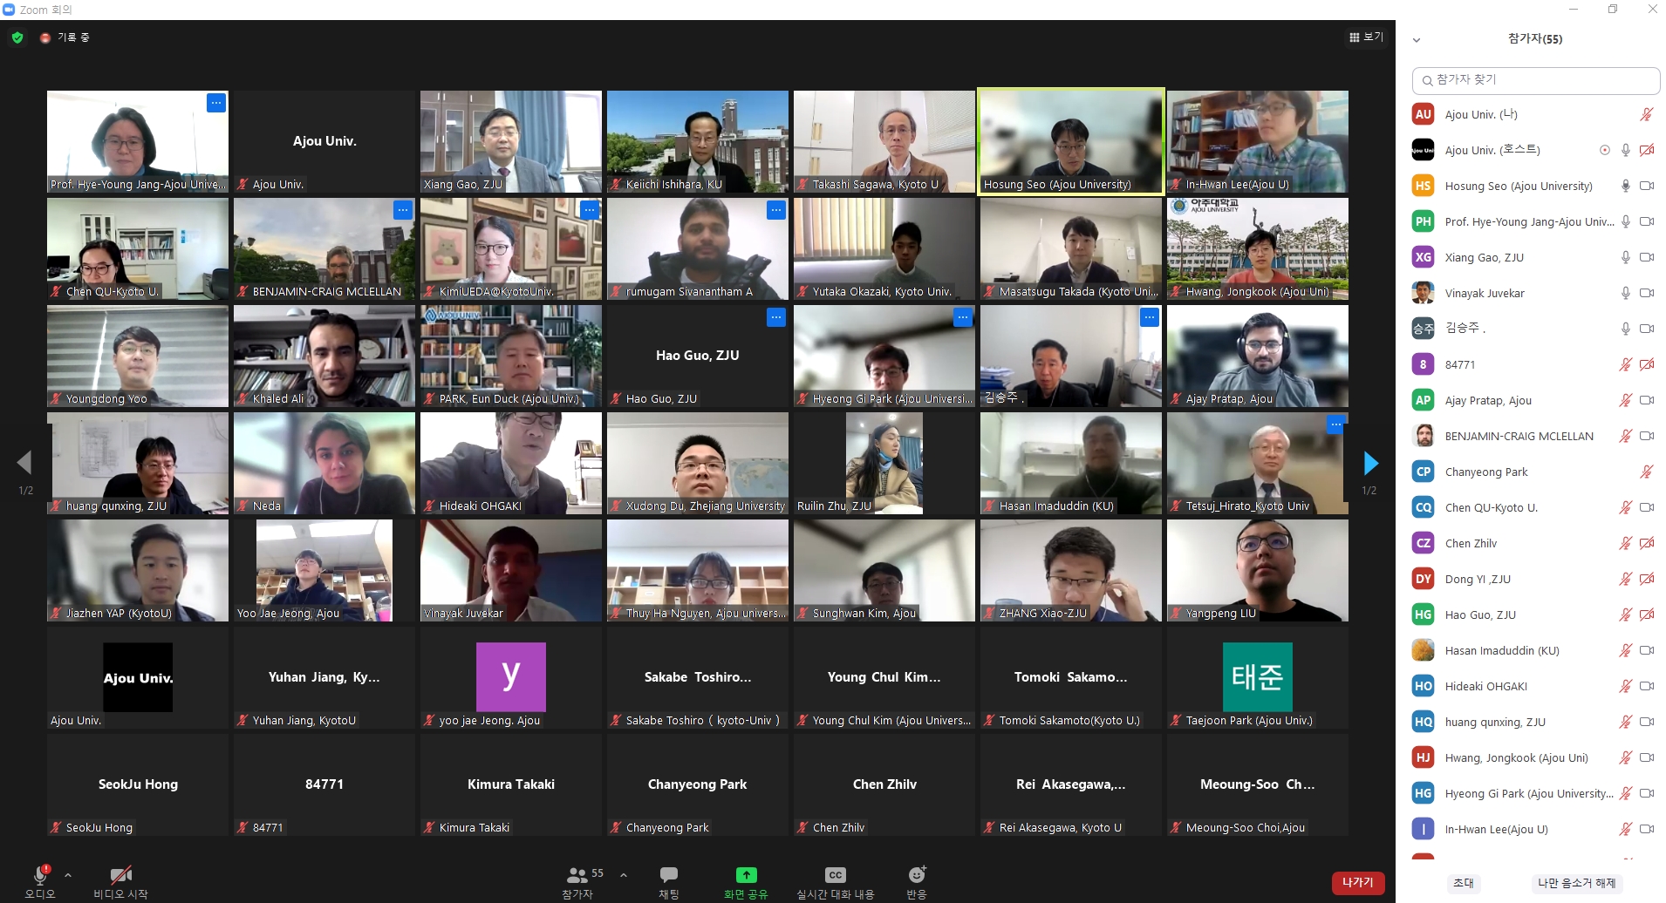Viewport: 1666px width, 903px height.
Task: Open the reactions smiley icon
Action: coord(917,874)
